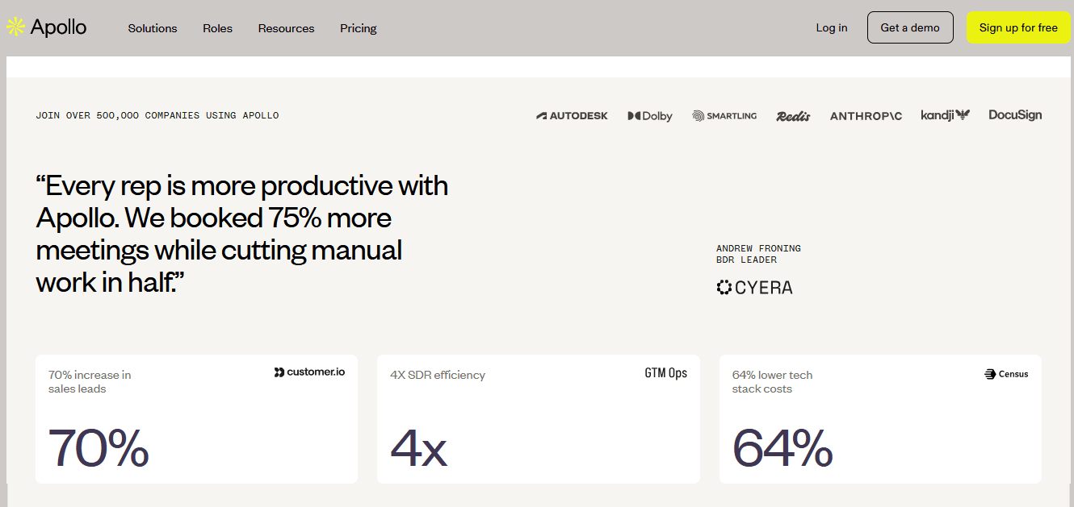
Task: Click the GTM Ops label
Action: click(x=665, y=373)
